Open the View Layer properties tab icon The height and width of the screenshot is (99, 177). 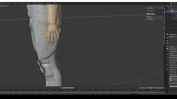(x=167, y=46)
